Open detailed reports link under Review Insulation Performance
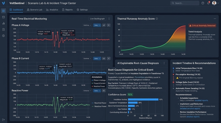The height and width of the screenshot is (123, 221). coord(193,117)
